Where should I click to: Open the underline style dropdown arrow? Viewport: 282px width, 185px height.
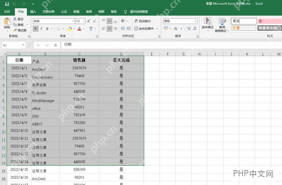tap(52, 29)
